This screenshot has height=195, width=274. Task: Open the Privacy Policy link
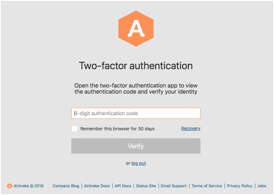coord(239,186)
